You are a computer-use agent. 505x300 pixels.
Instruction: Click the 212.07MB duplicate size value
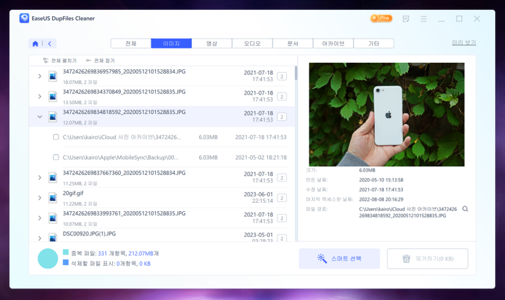tap(141, 253)
